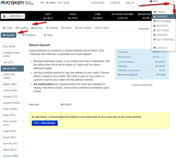Expand the XBT/EUR pair dropdown
176x158 pixels.
point(16,16)
